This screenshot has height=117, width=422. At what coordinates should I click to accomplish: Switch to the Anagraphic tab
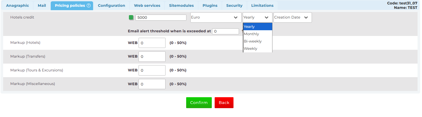coord(18,5)
